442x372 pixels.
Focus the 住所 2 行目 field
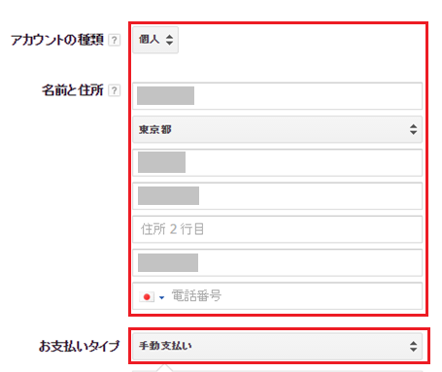click(278, 229)
